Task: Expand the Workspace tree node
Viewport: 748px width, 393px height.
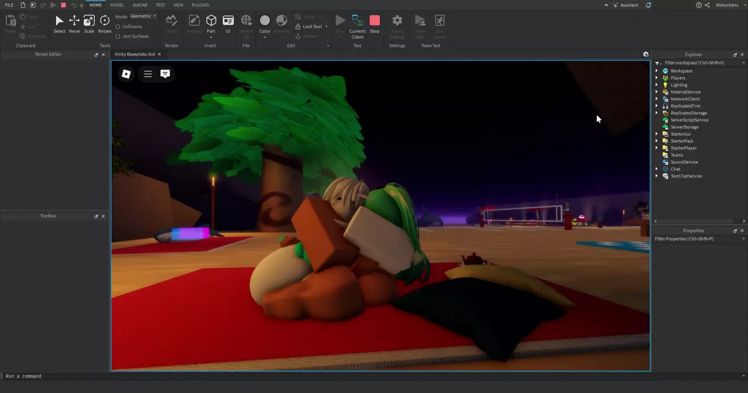Action: (657, 71)
